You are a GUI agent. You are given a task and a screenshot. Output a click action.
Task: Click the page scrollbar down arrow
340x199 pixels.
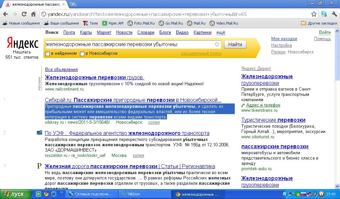click(337, 186)
